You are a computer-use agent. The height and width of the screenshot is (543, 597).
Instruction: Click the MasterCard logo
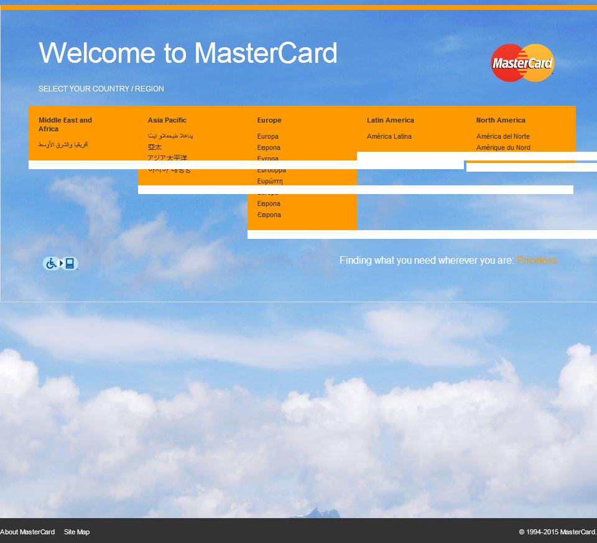tap(522, 63)
